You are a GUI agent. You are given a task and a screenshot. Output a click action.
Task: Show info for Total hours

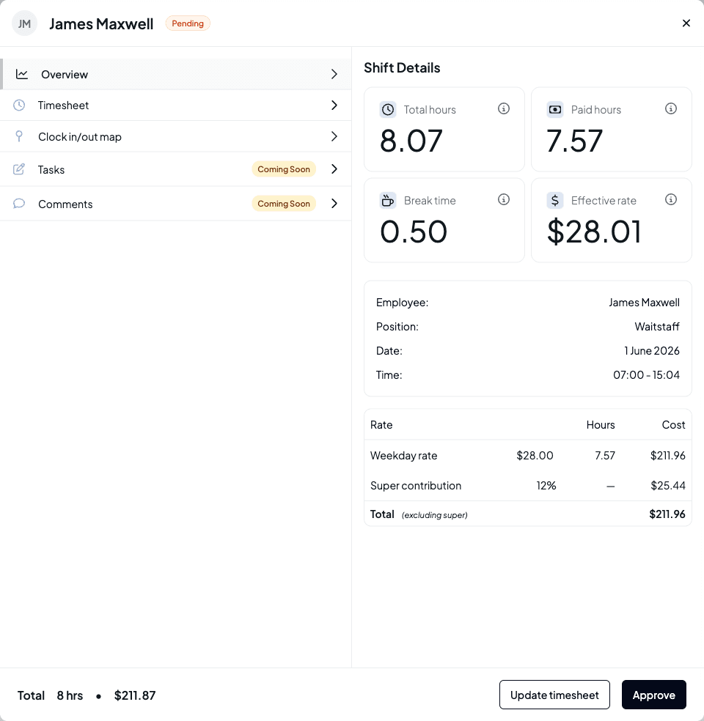pyautogui.click(x=504, y=108)
